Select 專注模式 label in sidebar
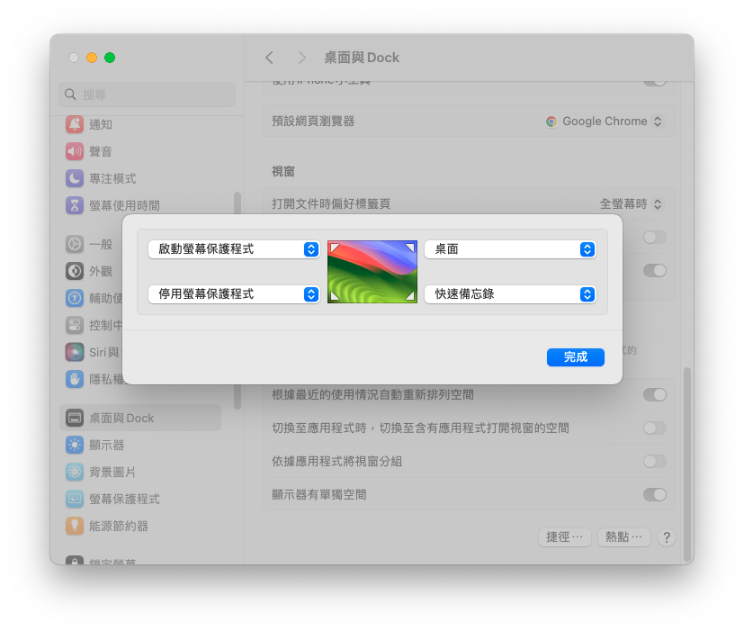This screenshot has width=744, height=631. point(112,178)
